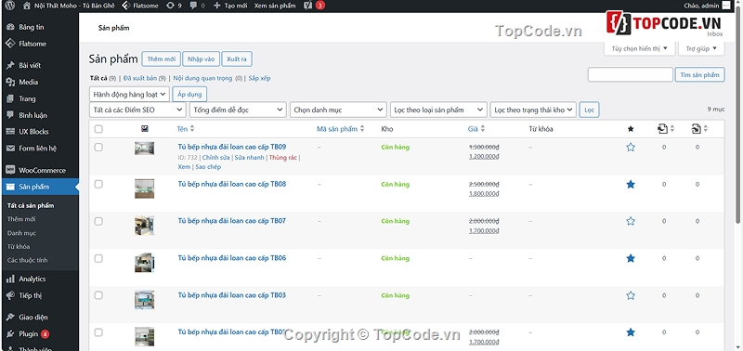Tick the select-all products checkbox
Screen dimensions: 743x351
(x=98, y=129)
